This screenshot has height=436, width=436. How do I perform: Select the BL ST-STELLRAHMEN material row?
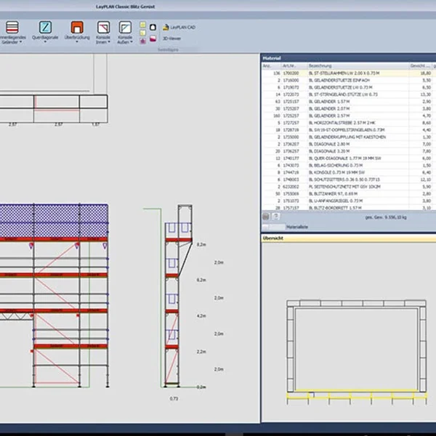[x=342, y=73]
